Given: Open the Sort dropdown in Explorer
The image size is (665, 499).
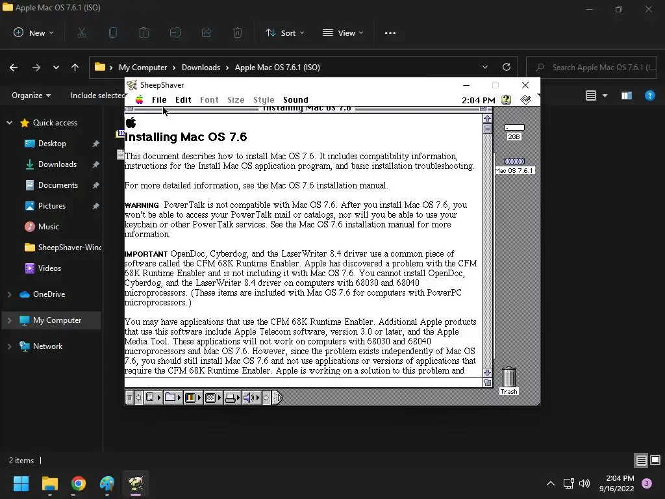Looking at the screenshot, I should tap(284, 32).
